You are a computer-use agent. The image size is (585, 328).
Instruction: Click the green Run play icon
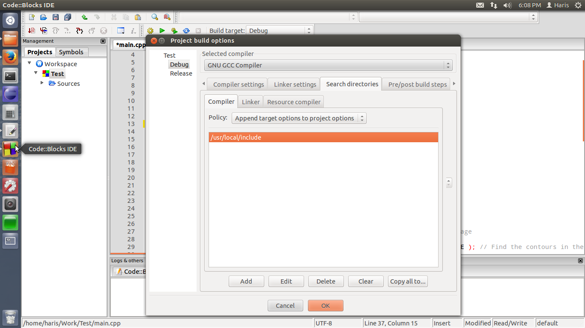162,31
